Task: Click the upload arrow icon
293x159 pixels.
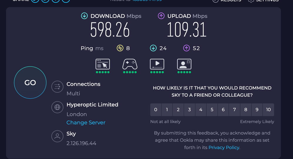Action: pos(161,16)
